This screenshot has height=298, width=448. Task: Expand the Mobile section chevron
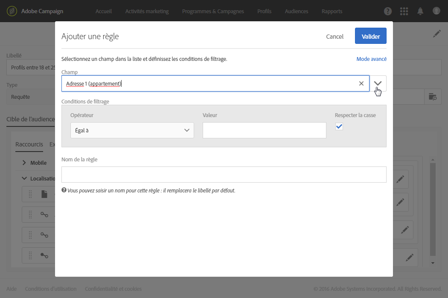tap(24, 163)
